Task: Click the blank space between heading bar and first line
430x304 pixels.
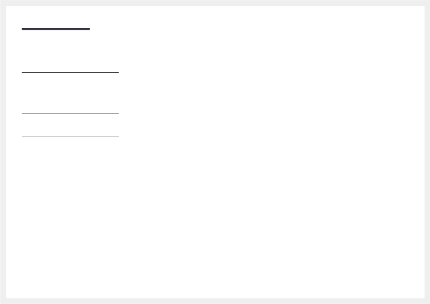Action: click(x=70, y=51)
